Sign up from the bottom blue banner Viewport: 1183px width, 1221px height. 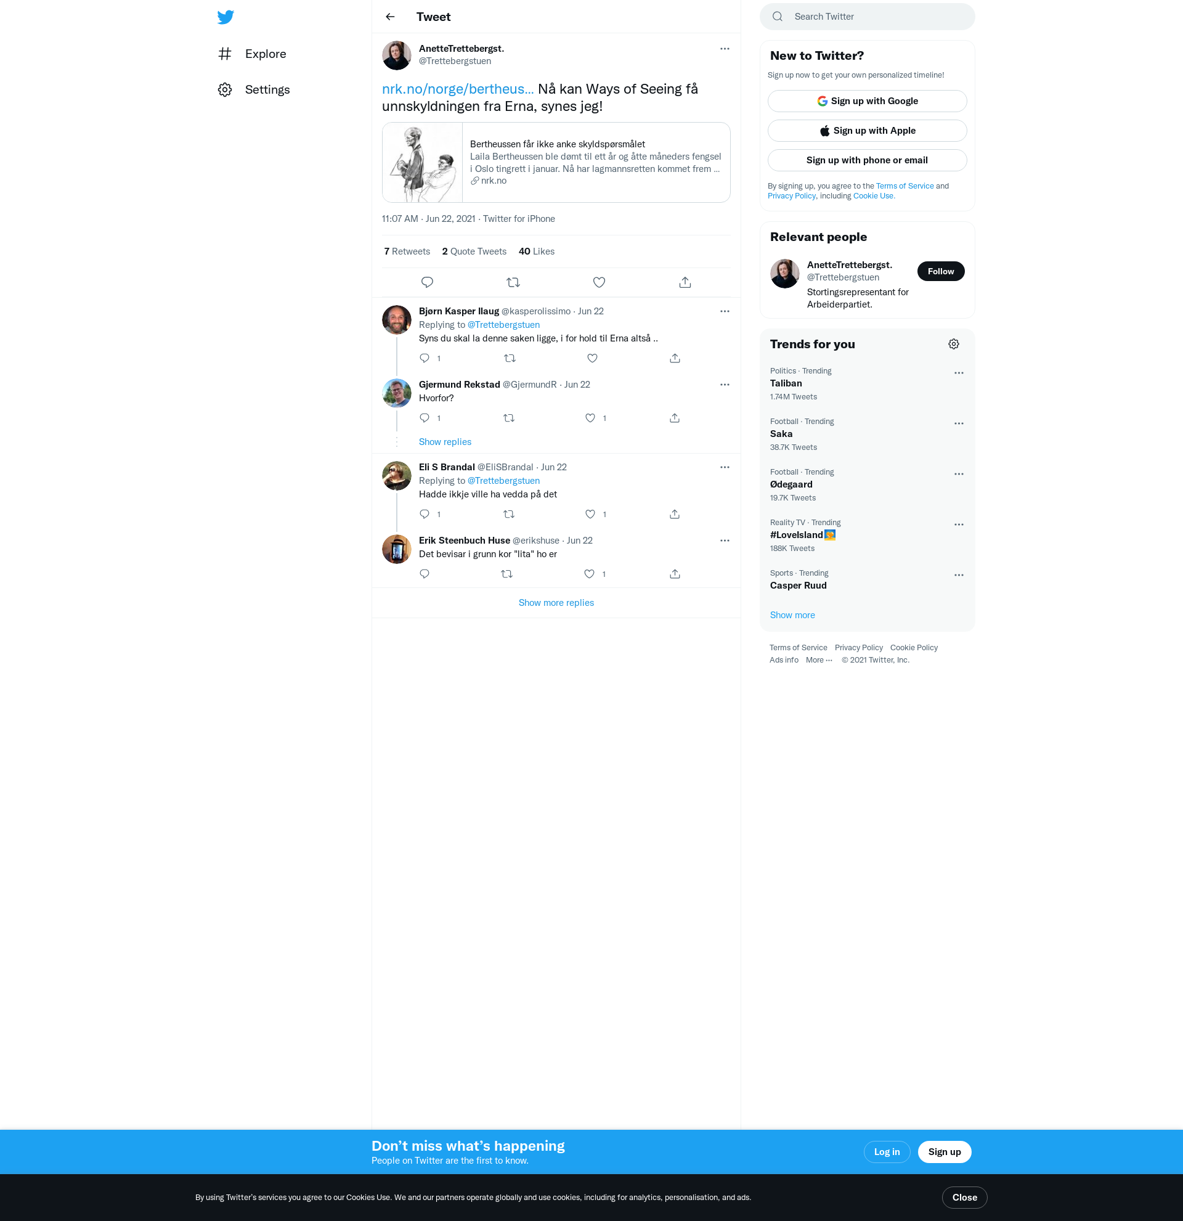944,1152
